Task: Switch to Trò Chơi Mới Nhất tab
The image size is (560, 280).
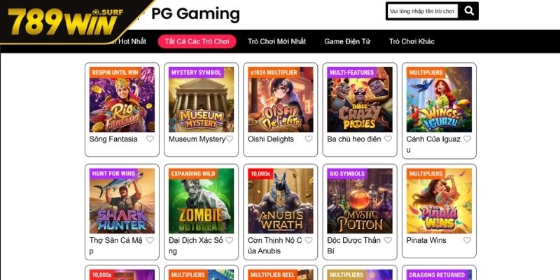Action: click(x=276, y=41)
